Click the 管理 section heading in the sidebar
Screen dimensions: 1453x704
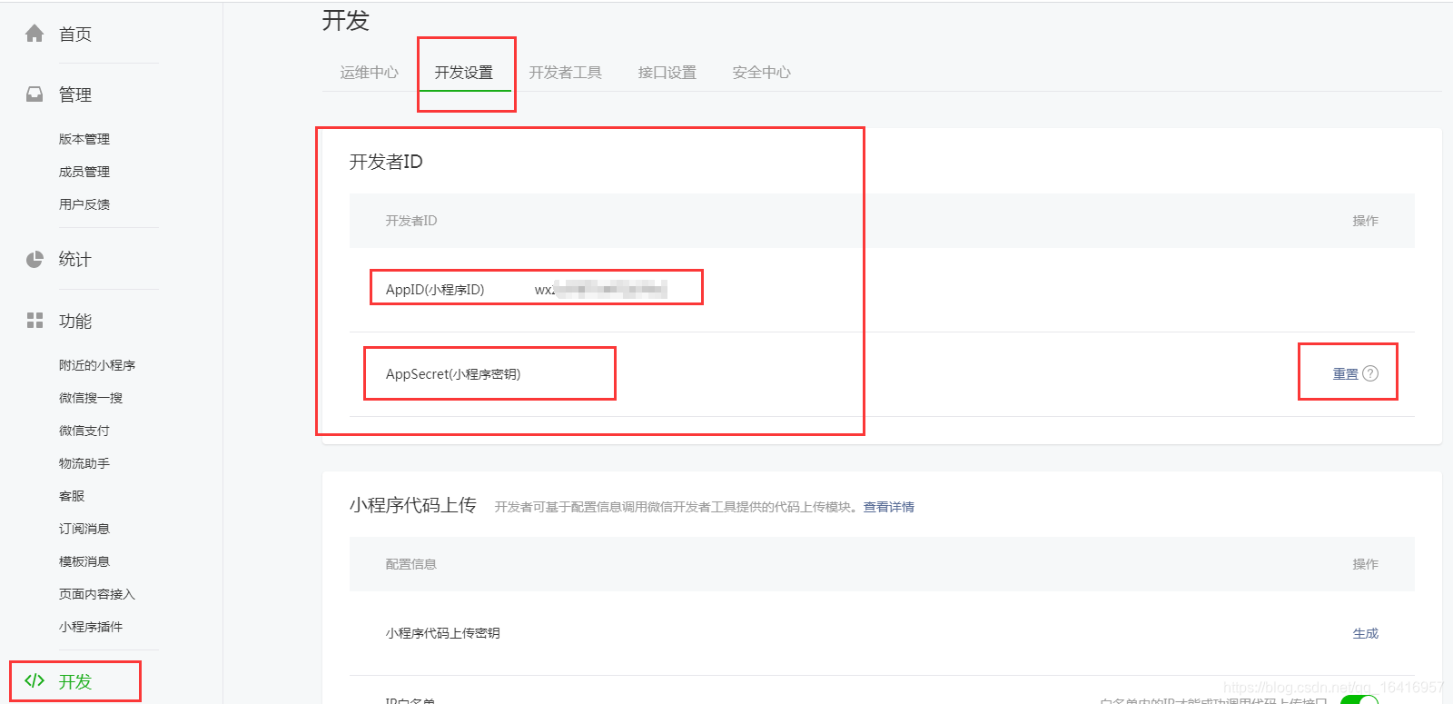pos(75,95)
